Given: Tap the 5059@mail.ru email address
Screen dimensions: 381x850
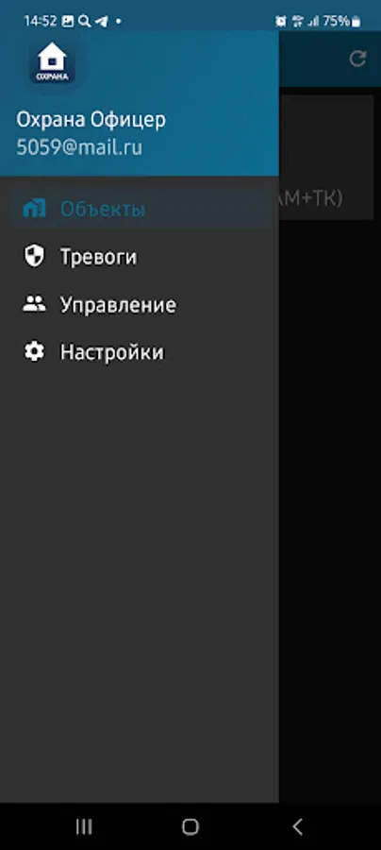Looking at the screenshot, I should [79, 148].
